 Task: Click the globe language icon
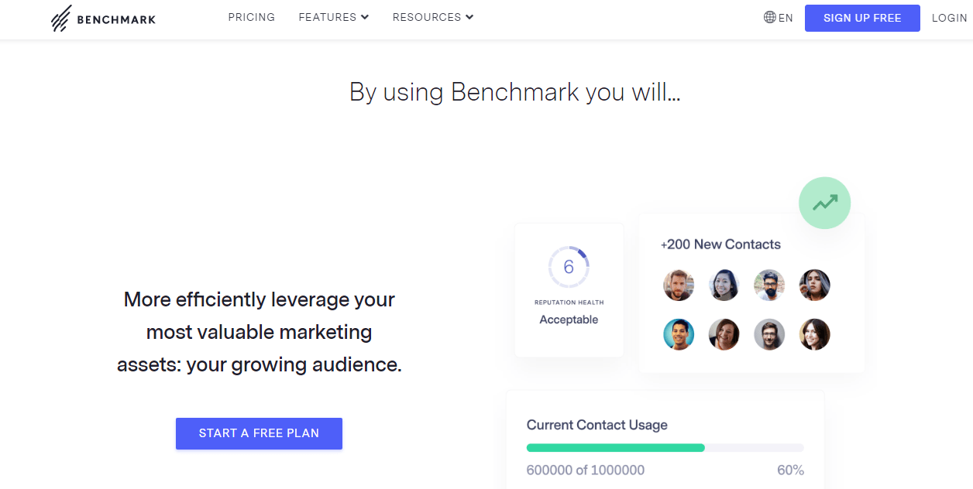pos(769,17)
